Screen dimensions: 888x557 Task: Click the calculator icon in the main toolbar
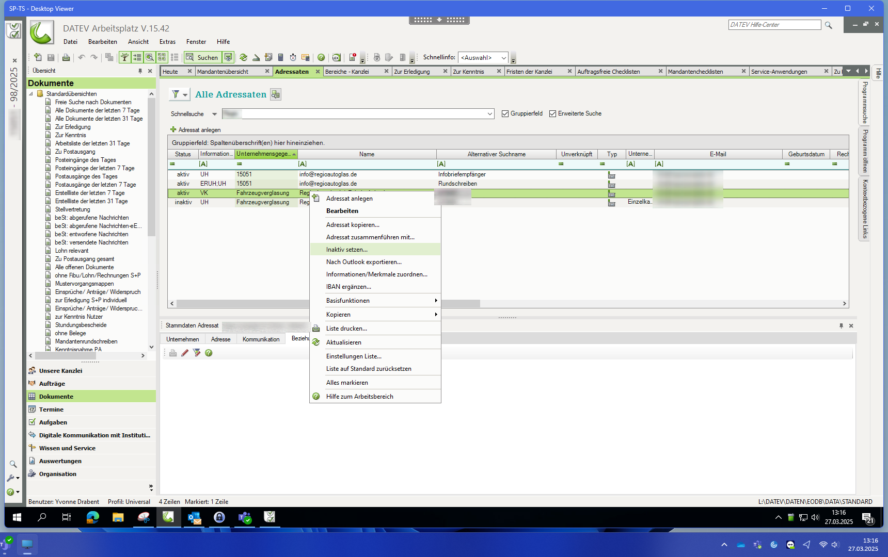(x=280, y=57)
